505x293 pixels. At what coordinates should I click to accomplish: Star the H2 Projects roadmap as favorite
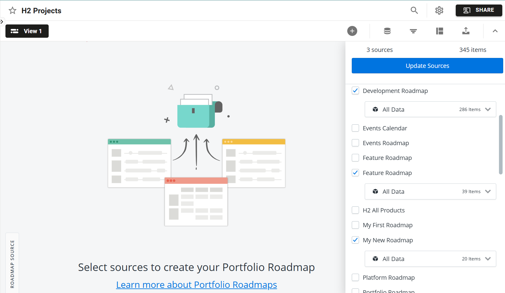point(12,10)
